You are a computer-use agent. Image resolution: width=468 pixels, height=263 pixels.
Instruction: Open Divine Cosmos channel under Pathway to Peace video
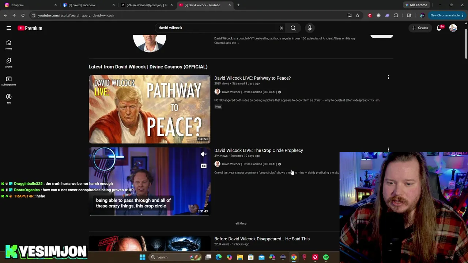pyautogui.click(x=249, y=92)
